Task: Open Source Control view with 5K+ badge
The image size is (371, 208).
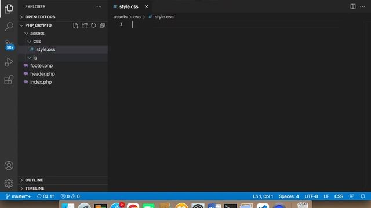Action: pyautogui.click(x=9, y=44)
